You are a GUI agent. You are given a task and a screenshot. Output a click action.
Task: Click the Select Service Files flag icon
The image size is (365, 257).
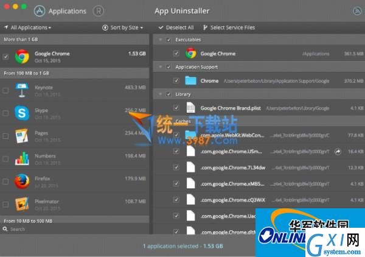(205, 27)
